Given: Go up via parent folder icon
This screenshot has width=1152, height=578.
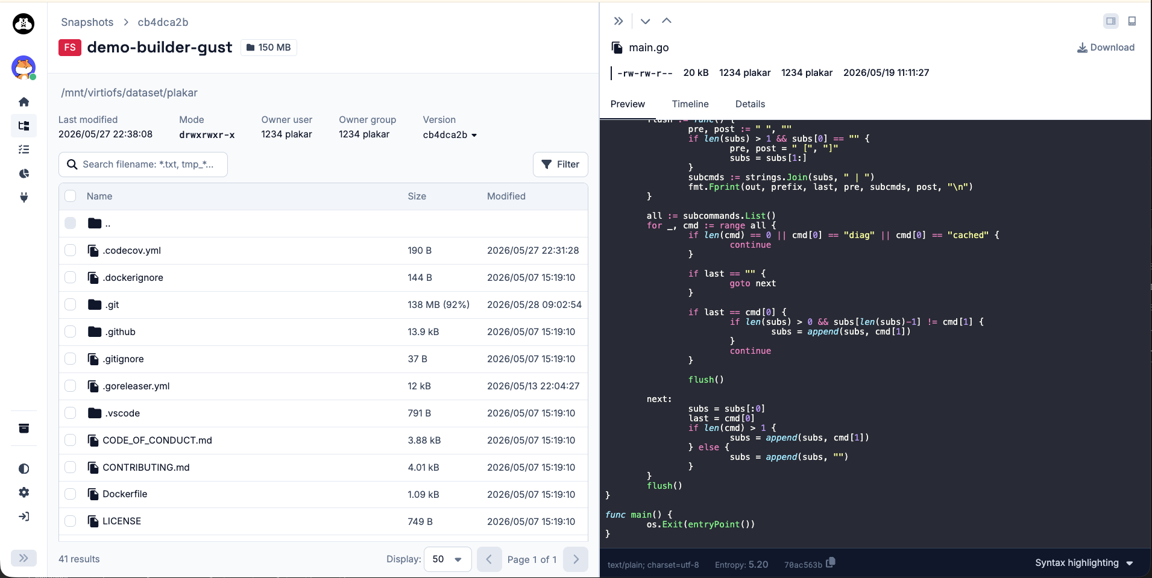Looking at the screenshot, I should point(95,223).
